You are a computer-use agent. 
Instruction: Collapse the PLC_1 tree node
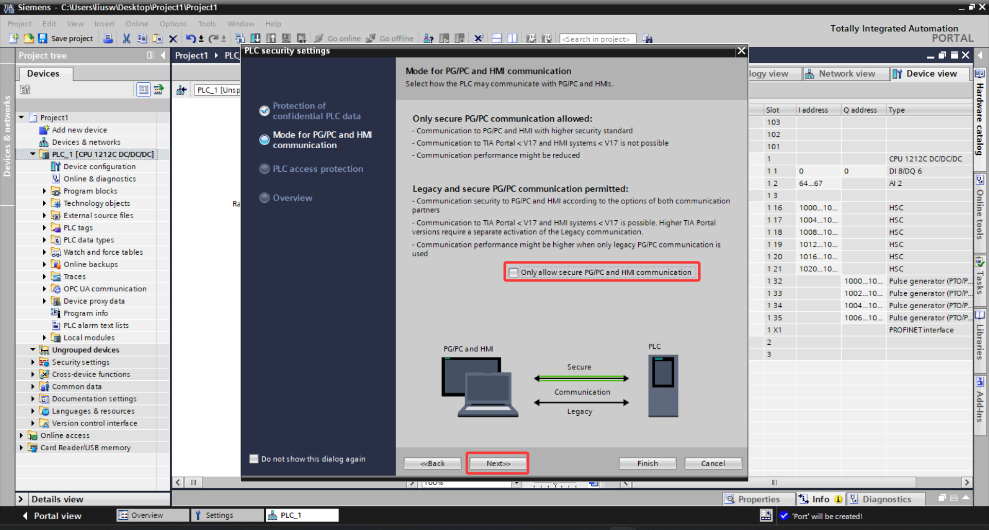33,154
